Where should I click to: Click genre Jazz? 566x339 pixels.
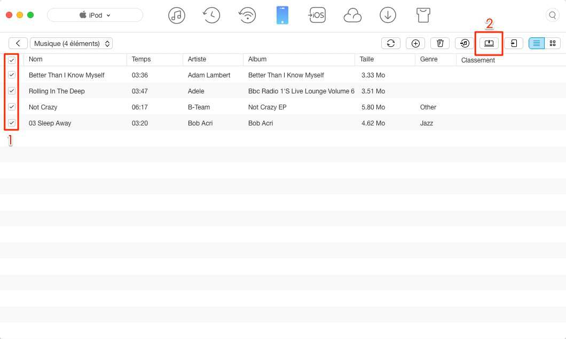(x=427, y=123)
